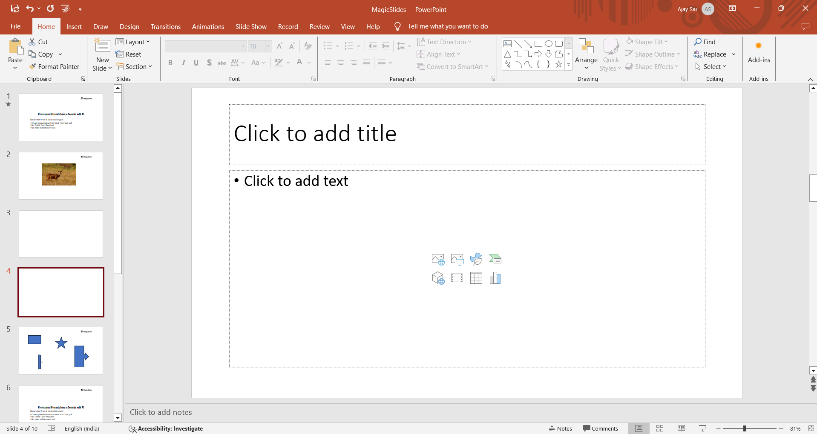This screenshot has width=817, height=434.
Task: Expand the Select dropdown
Action: [x=711, y=66]
